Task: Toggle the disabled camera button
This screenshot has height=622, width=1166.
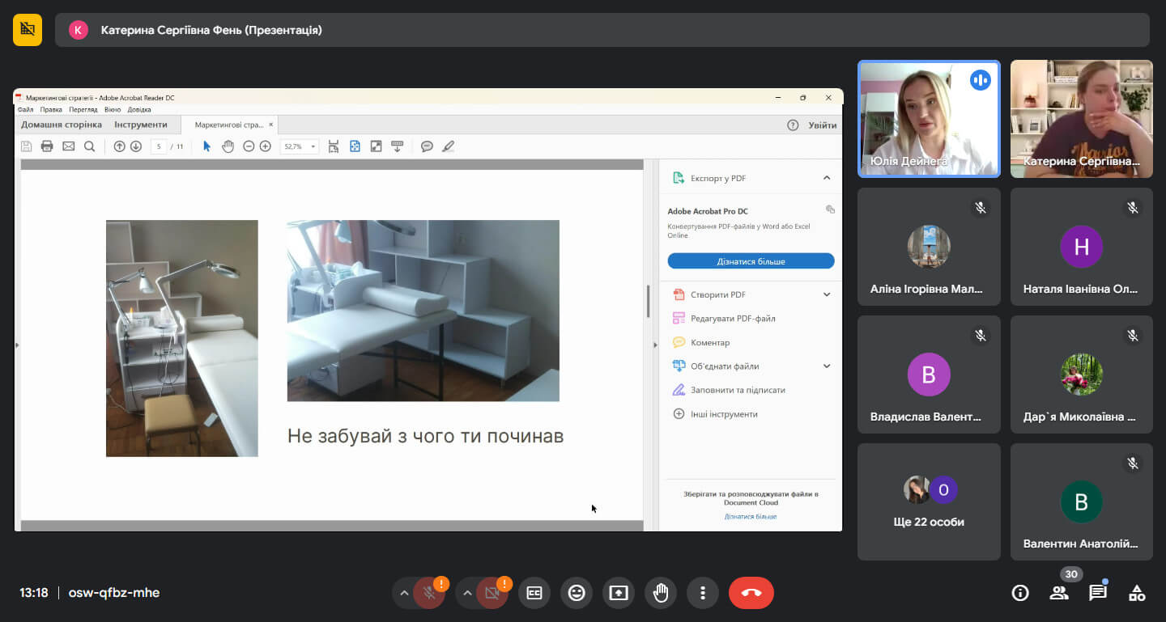Action: coord(492,593)
